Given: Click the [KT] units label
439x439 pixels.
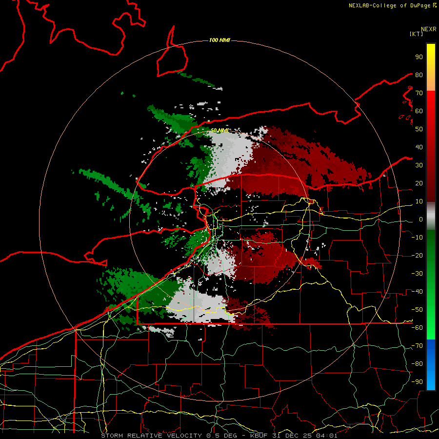Looking at the screenshot, I should (417, 34).
